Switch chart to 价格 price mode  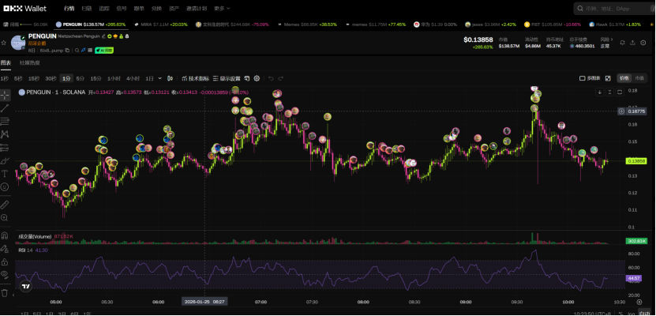click(624, 78)
